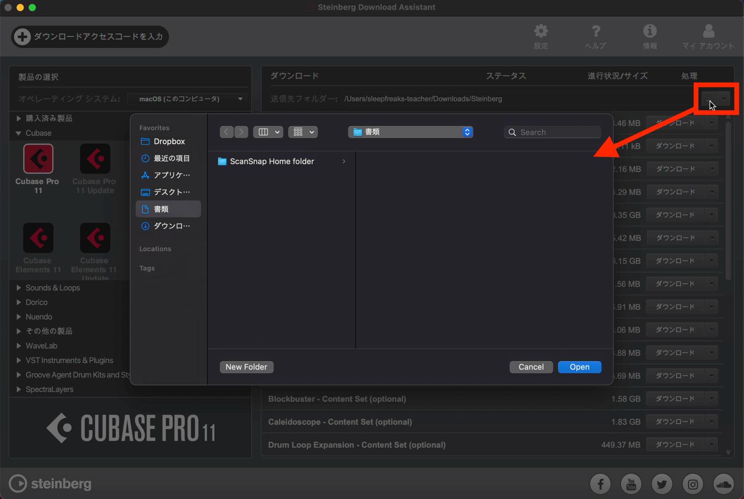Open the Steinberg SoundCloud icon
The image size is (744, 499).
723,484
